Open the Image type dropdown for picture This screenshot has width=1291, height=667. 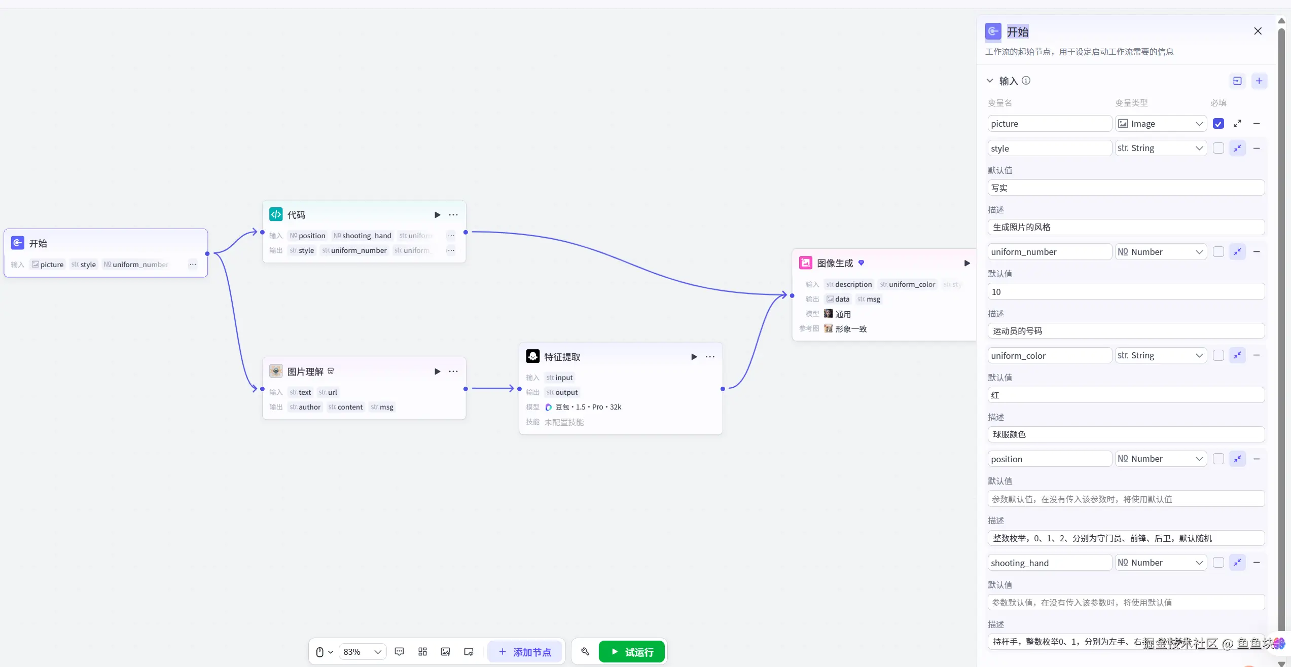[x=1160, y=124]
